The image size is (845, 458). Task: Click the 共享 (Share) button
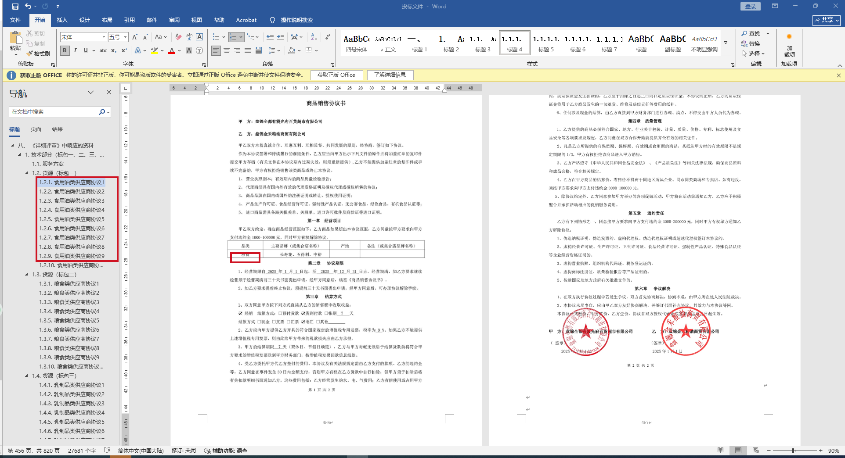click(826, 20)
